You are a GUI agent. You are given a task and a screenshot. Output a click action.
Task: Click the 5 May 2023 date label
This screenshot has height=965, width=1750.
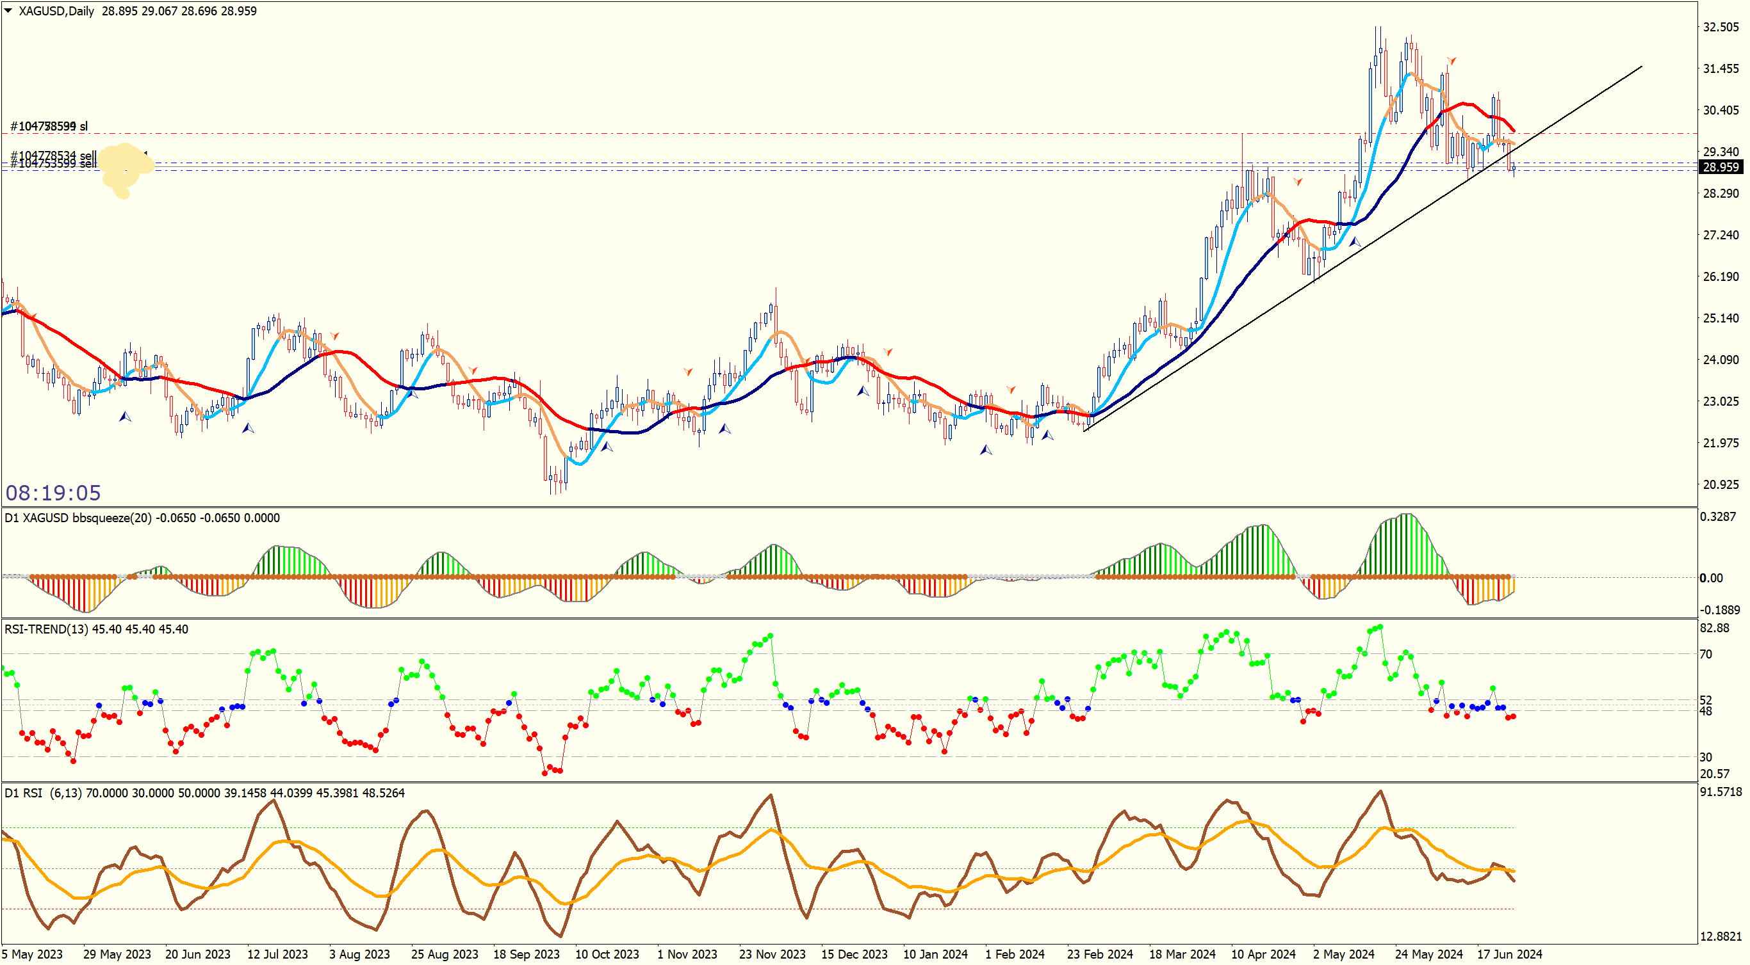pyautogui.click(x=32, y=953)
